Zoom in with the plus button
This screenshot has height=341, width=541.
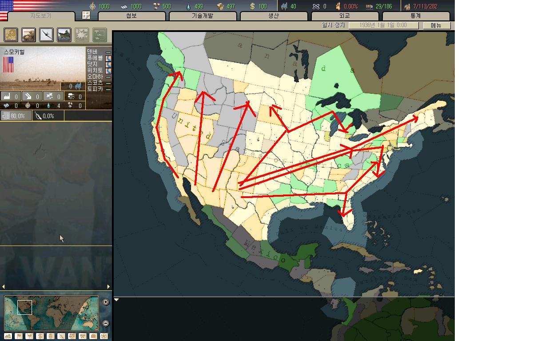point(106,302)
